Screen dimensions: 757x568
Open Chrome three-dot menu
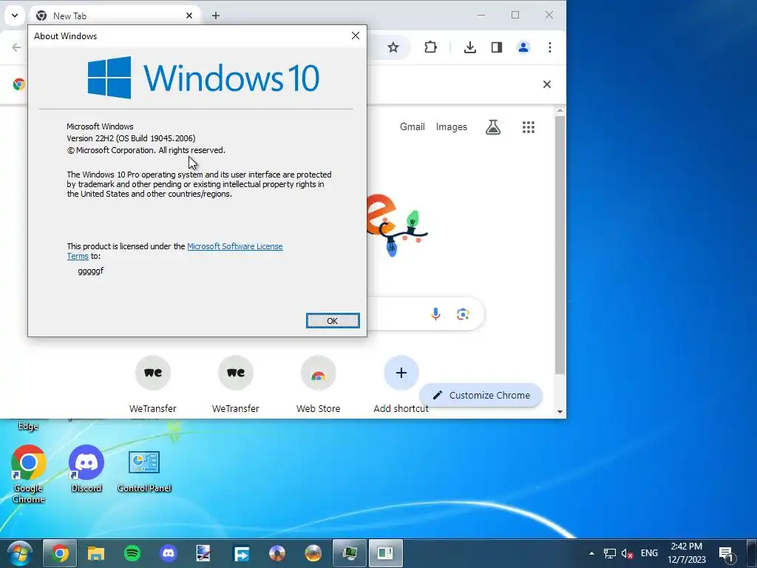(550, 47)
